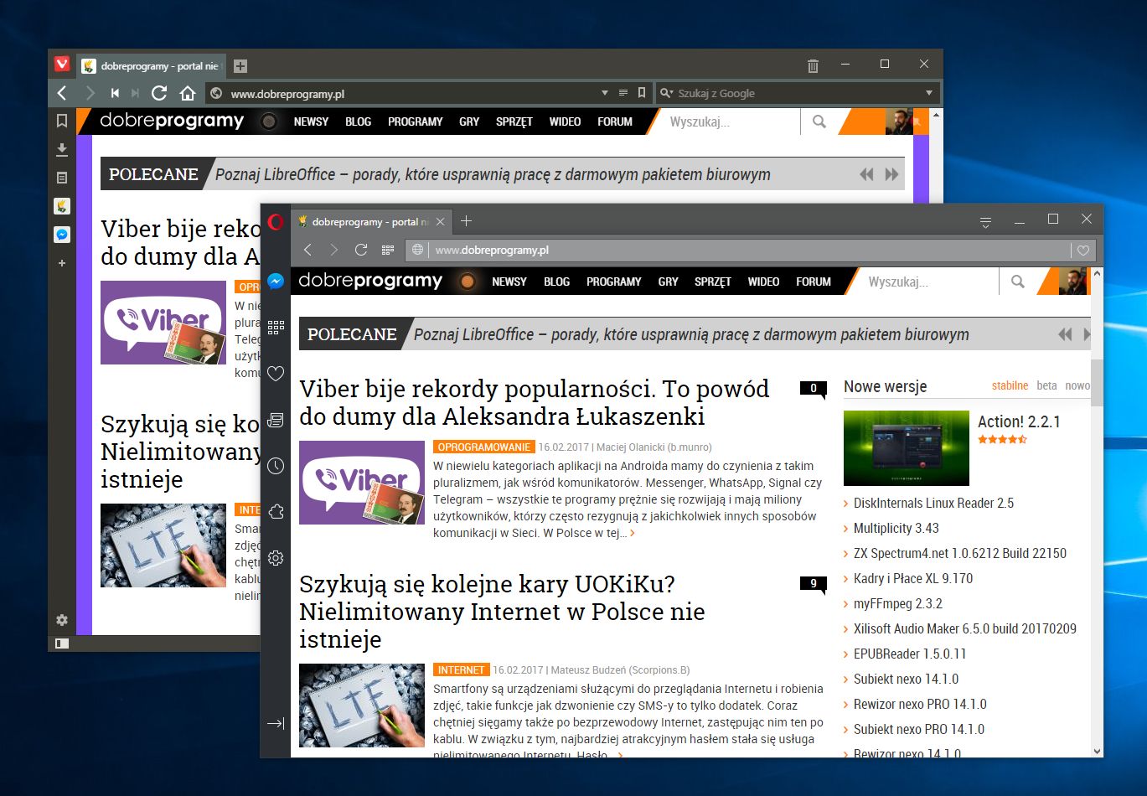Click the Vivaldi rewind history button
This screenshot has width=1147, height=796.
(115, 93)
